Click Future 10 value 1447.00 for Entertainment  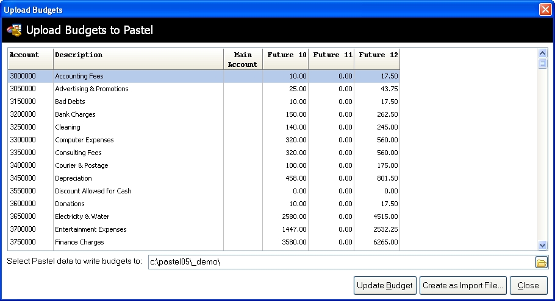pyautogui.click(x=294, y=229)
